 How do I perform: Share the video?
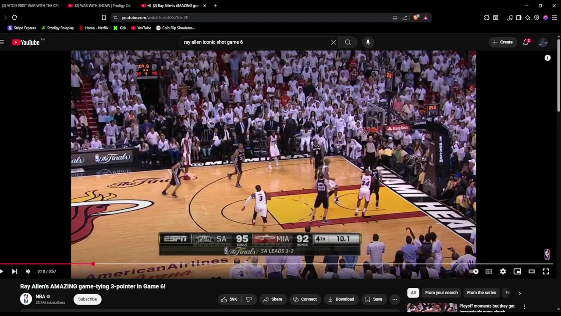point(272,299)
